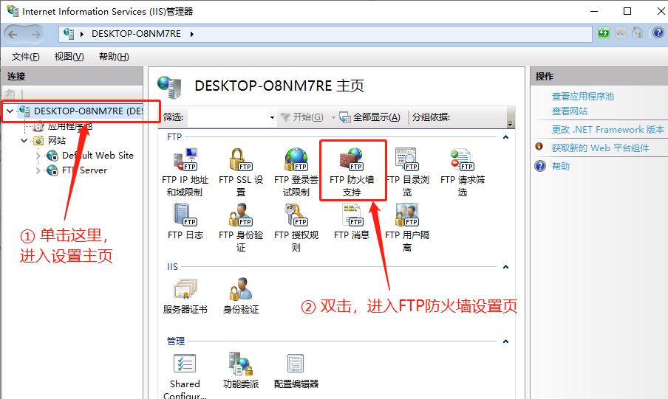Open FTP 日志 feature

click(185, 221)
